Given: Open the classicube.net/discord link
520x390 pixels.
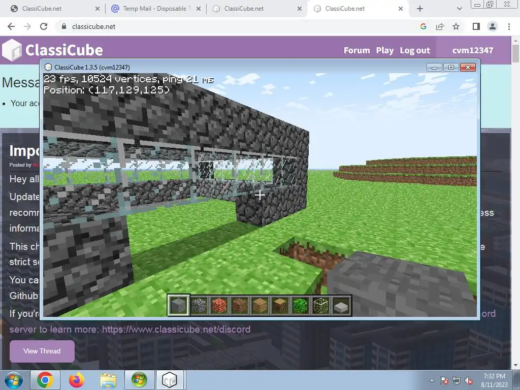Looking at the screenshot, I should tap(176, 329).
